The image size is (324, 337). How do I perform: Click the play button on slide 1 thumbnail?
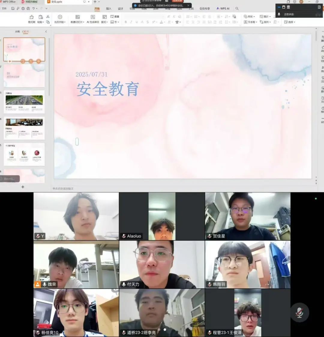click(x=10, y=61)
